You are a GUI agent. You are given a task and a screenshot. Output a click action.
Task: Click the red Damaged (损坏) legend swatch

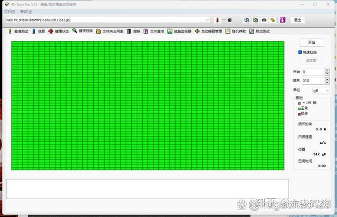299,114
